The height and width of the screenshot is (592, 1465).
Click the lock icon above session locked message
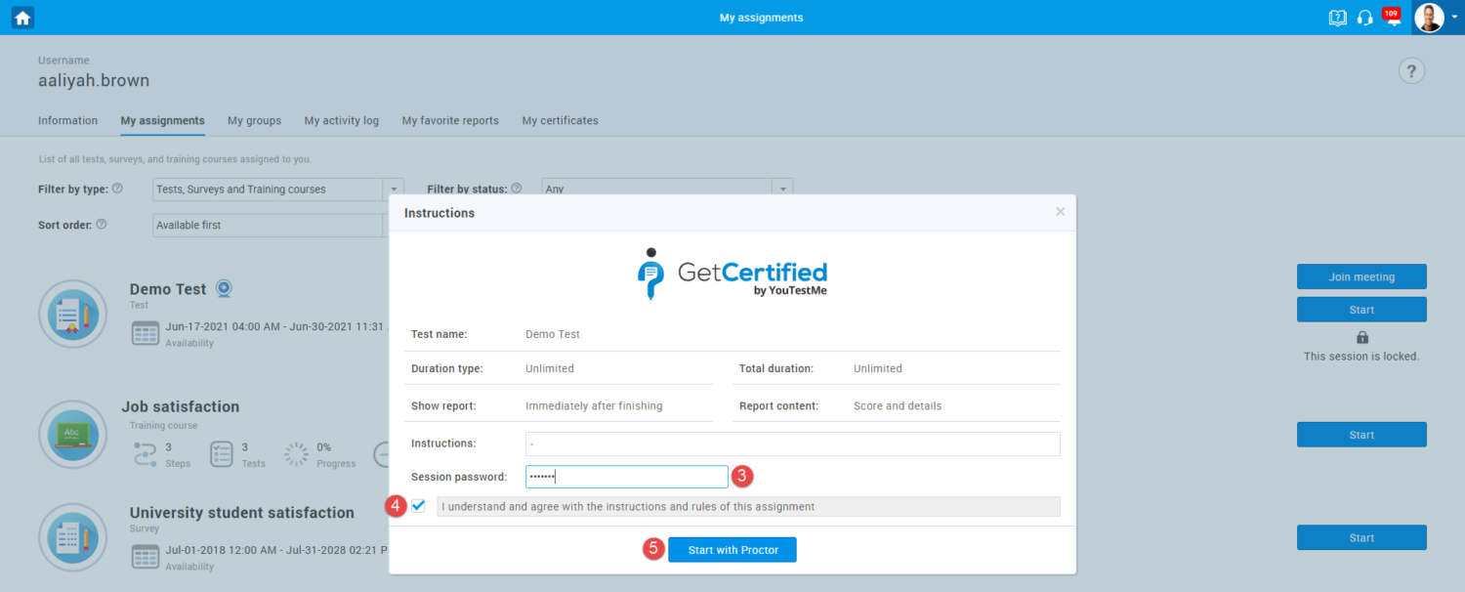tap(1361, 337)
